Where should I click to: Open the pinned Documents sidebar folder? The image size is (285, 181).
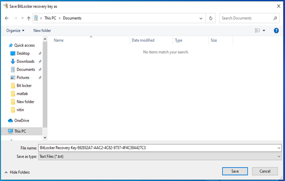(x=23, y=69)
